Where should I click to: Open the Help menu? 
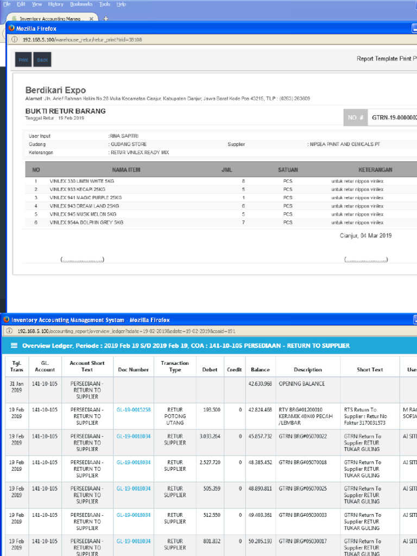coord(121,4)
